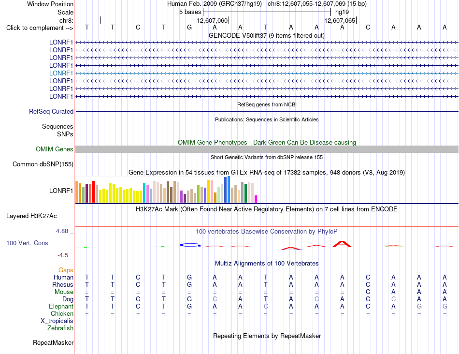
Task: Click the magenta last GTEx expression bar
Action: click(x=256, y=199)
